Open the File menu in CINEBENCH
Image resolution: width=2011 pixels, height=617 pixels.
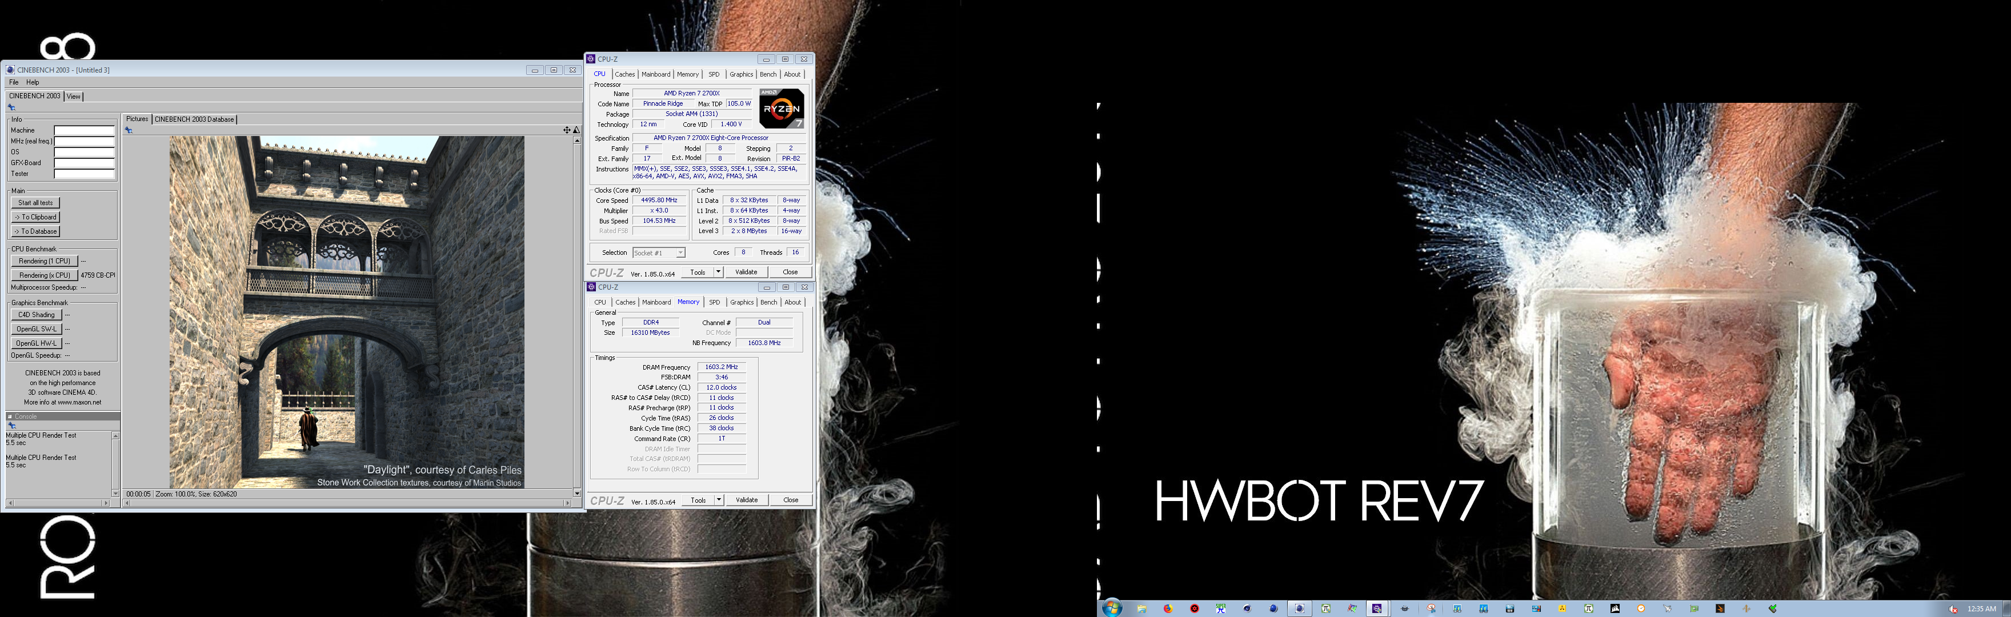click(x=13, y=82)
